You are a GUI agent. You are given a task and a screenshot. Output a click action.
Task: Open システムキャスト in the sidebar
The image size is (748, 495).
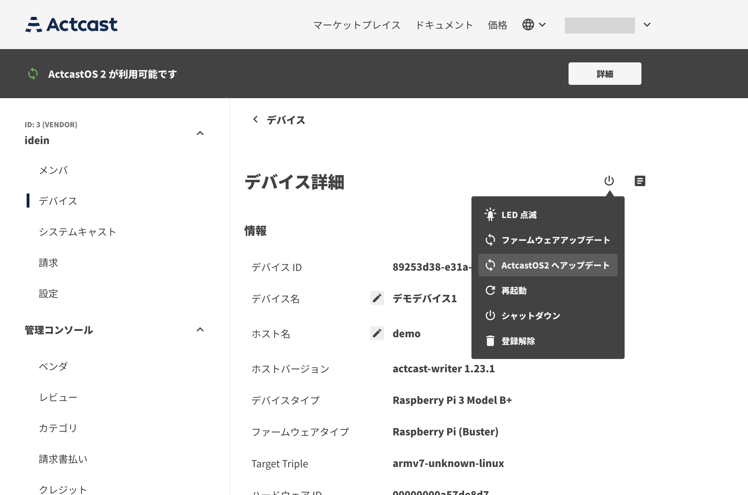[77, 232]
